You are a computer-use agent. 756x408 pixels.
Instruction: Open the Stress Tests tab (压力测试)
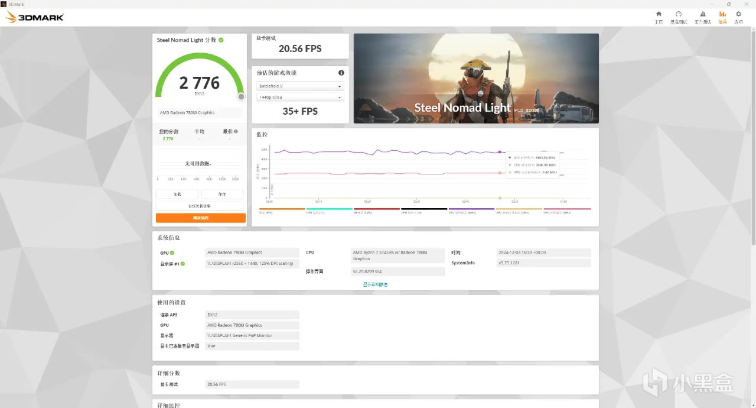pyautogui.click(x=702, y=17)
